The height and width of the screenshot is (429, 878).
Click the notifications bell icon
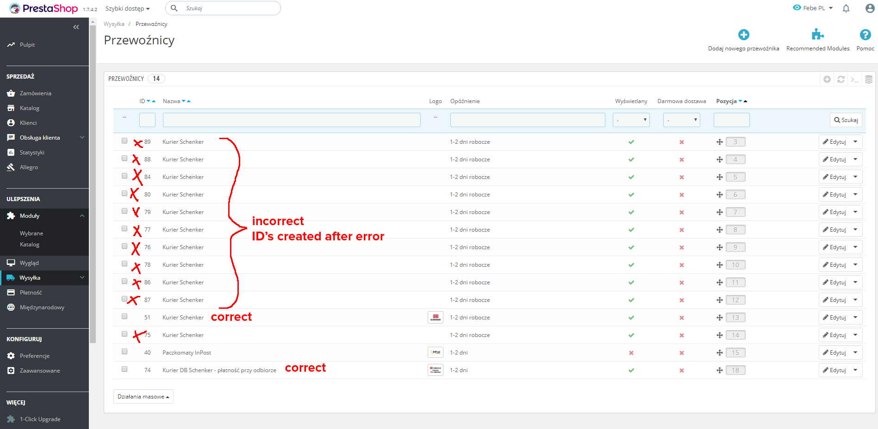coord(846,8)
